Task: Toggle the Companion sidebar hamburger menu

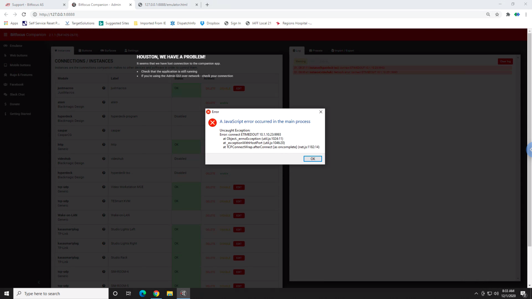Action: 5,34
